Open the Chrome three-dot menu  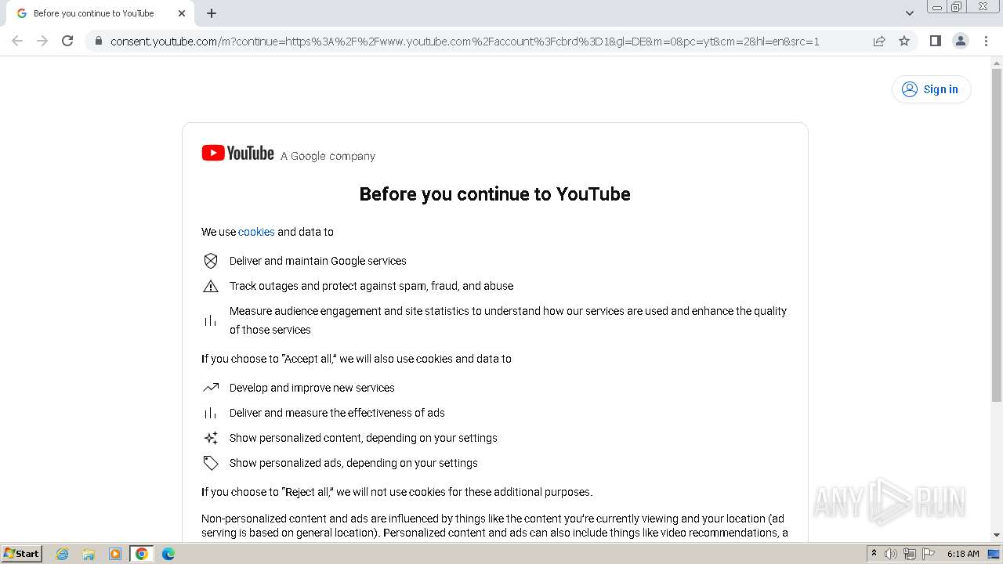coord(986,41)
